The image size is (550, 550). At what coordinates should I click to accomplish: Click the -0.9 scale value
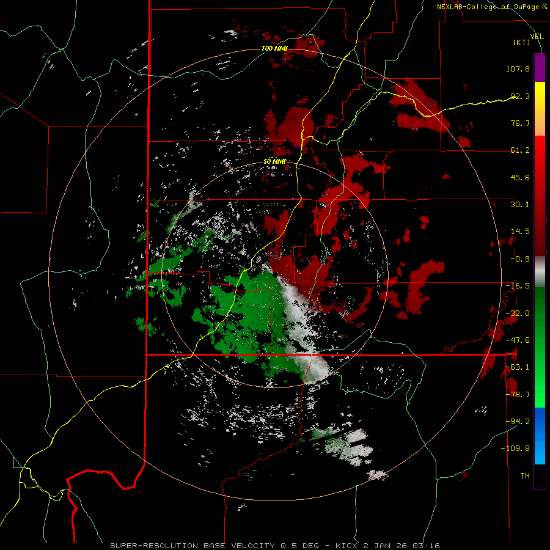point(520,259)
